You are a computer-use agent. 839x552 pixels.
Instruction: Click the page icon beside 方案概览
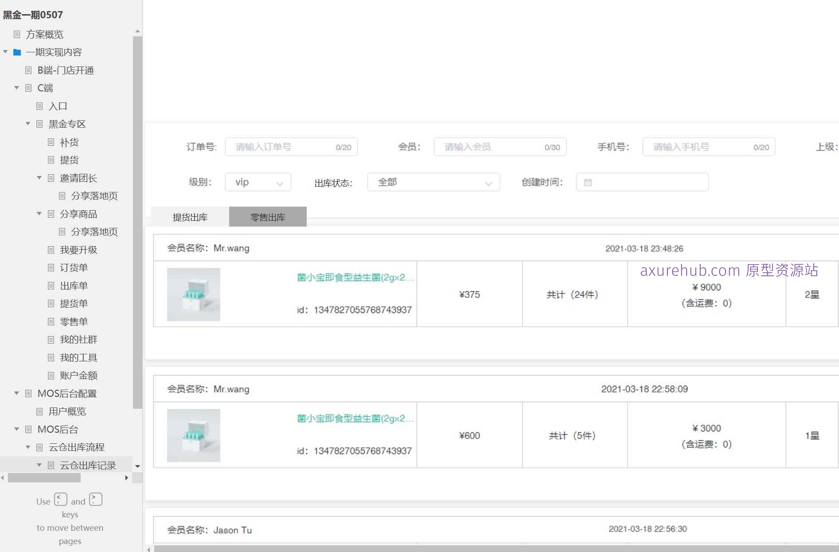[x=17, y=34]
